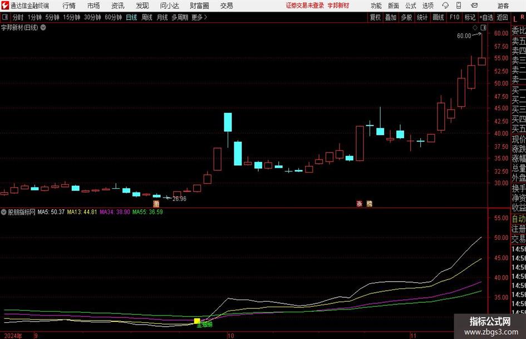Viewport: 526px width, 339px height.
Task: Open the 多周期 multi-period view
Action: 180,17
